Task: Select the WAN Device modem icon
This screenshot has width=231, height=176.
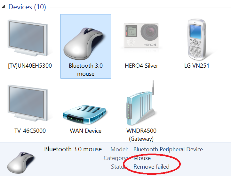Action: [x=84, y=114]
